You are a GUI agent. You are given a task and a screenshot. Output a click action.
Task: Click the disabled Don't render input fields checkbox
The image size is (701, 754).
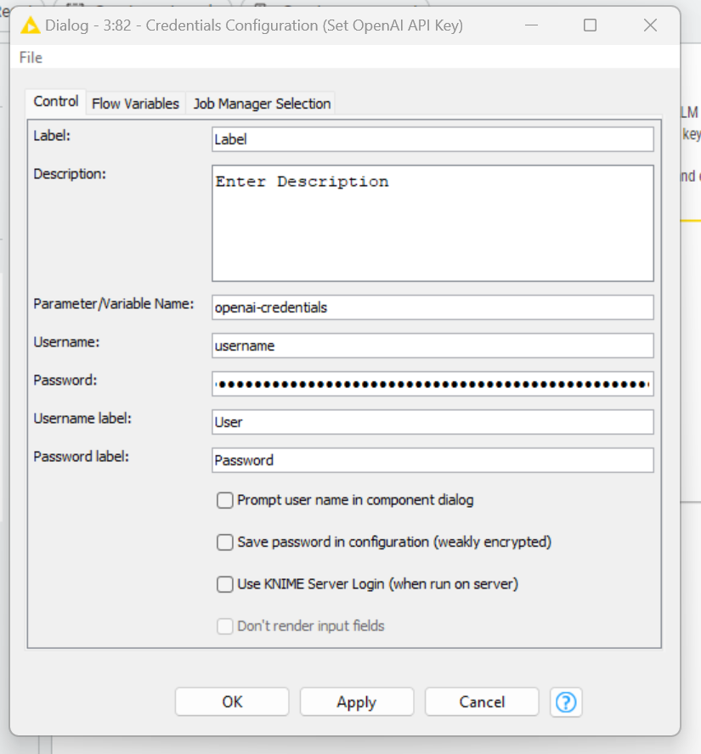pos(224,626)
